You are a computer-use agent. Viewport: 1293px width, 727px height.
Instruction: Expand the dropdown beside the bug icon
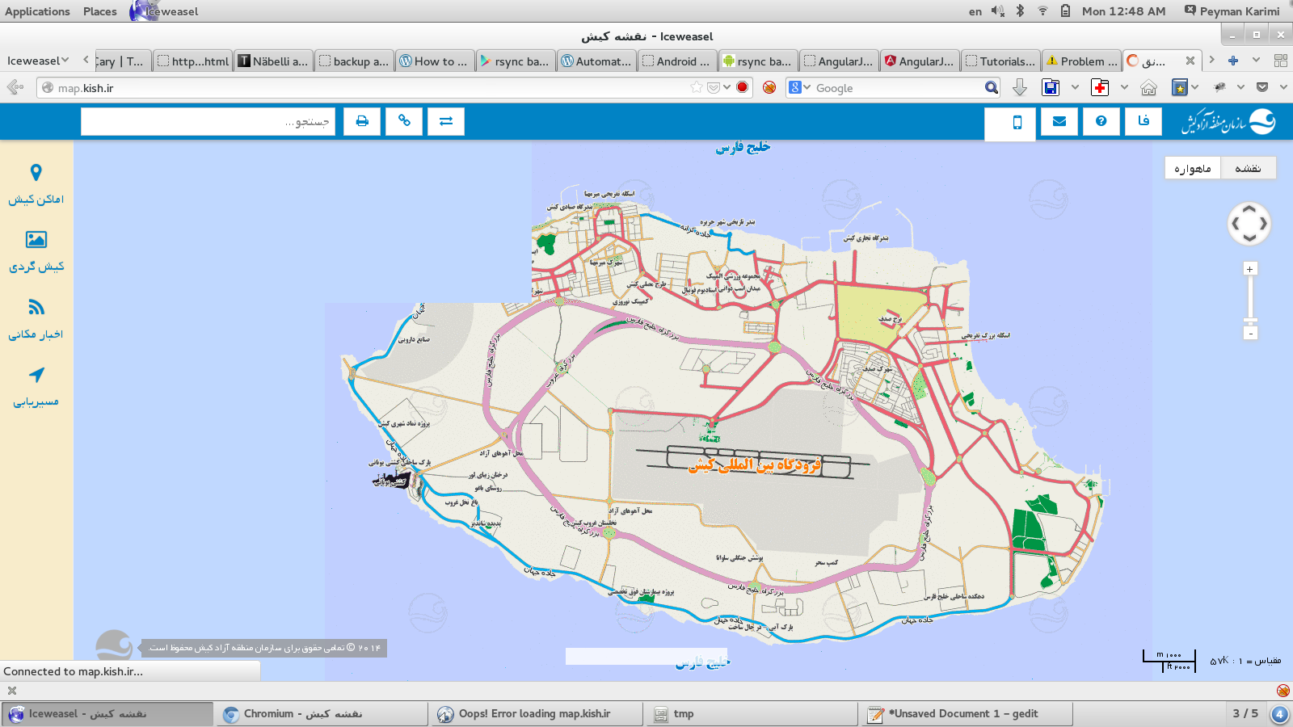(1240, 87)
